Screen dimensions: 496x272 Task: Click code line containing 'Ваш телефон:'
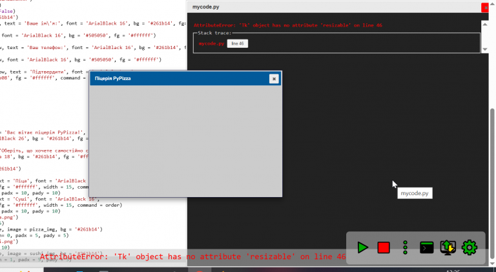point(93,47)
